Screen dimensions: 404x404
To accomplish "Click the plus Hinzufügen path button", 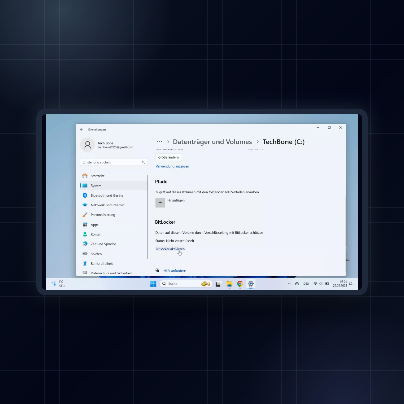I will coord(160,203).
